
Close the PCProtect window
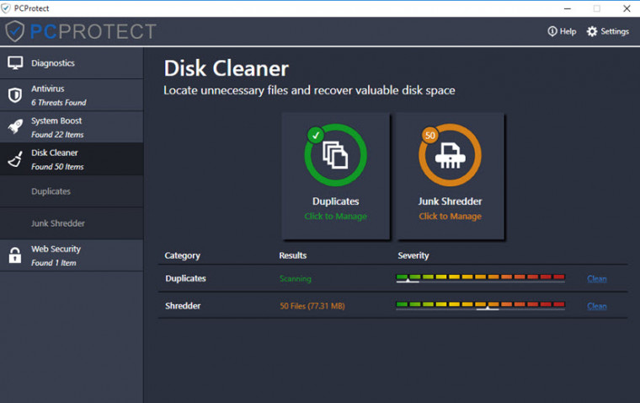627,8
